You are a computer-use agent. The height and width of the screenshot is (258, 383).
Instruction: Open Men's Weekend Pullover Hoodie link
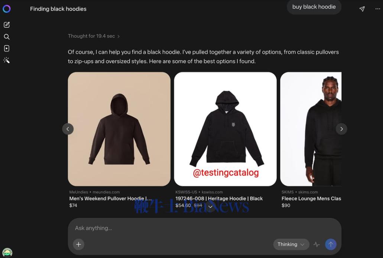pyautogui.click(x=110, y=199)
